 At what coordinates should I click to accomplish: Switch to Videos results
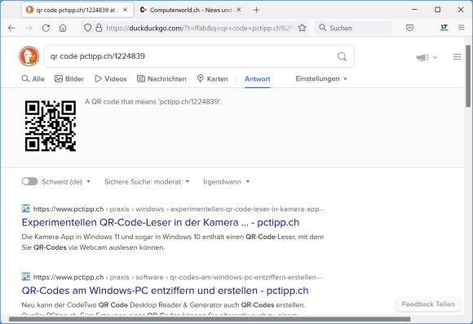coord(111,79)
